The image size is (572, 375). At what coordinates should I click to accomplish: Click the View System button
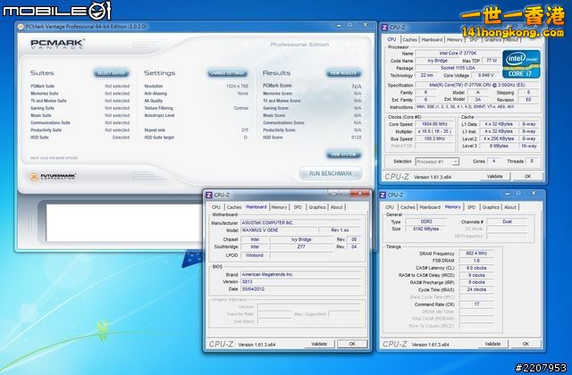[342, 154]
